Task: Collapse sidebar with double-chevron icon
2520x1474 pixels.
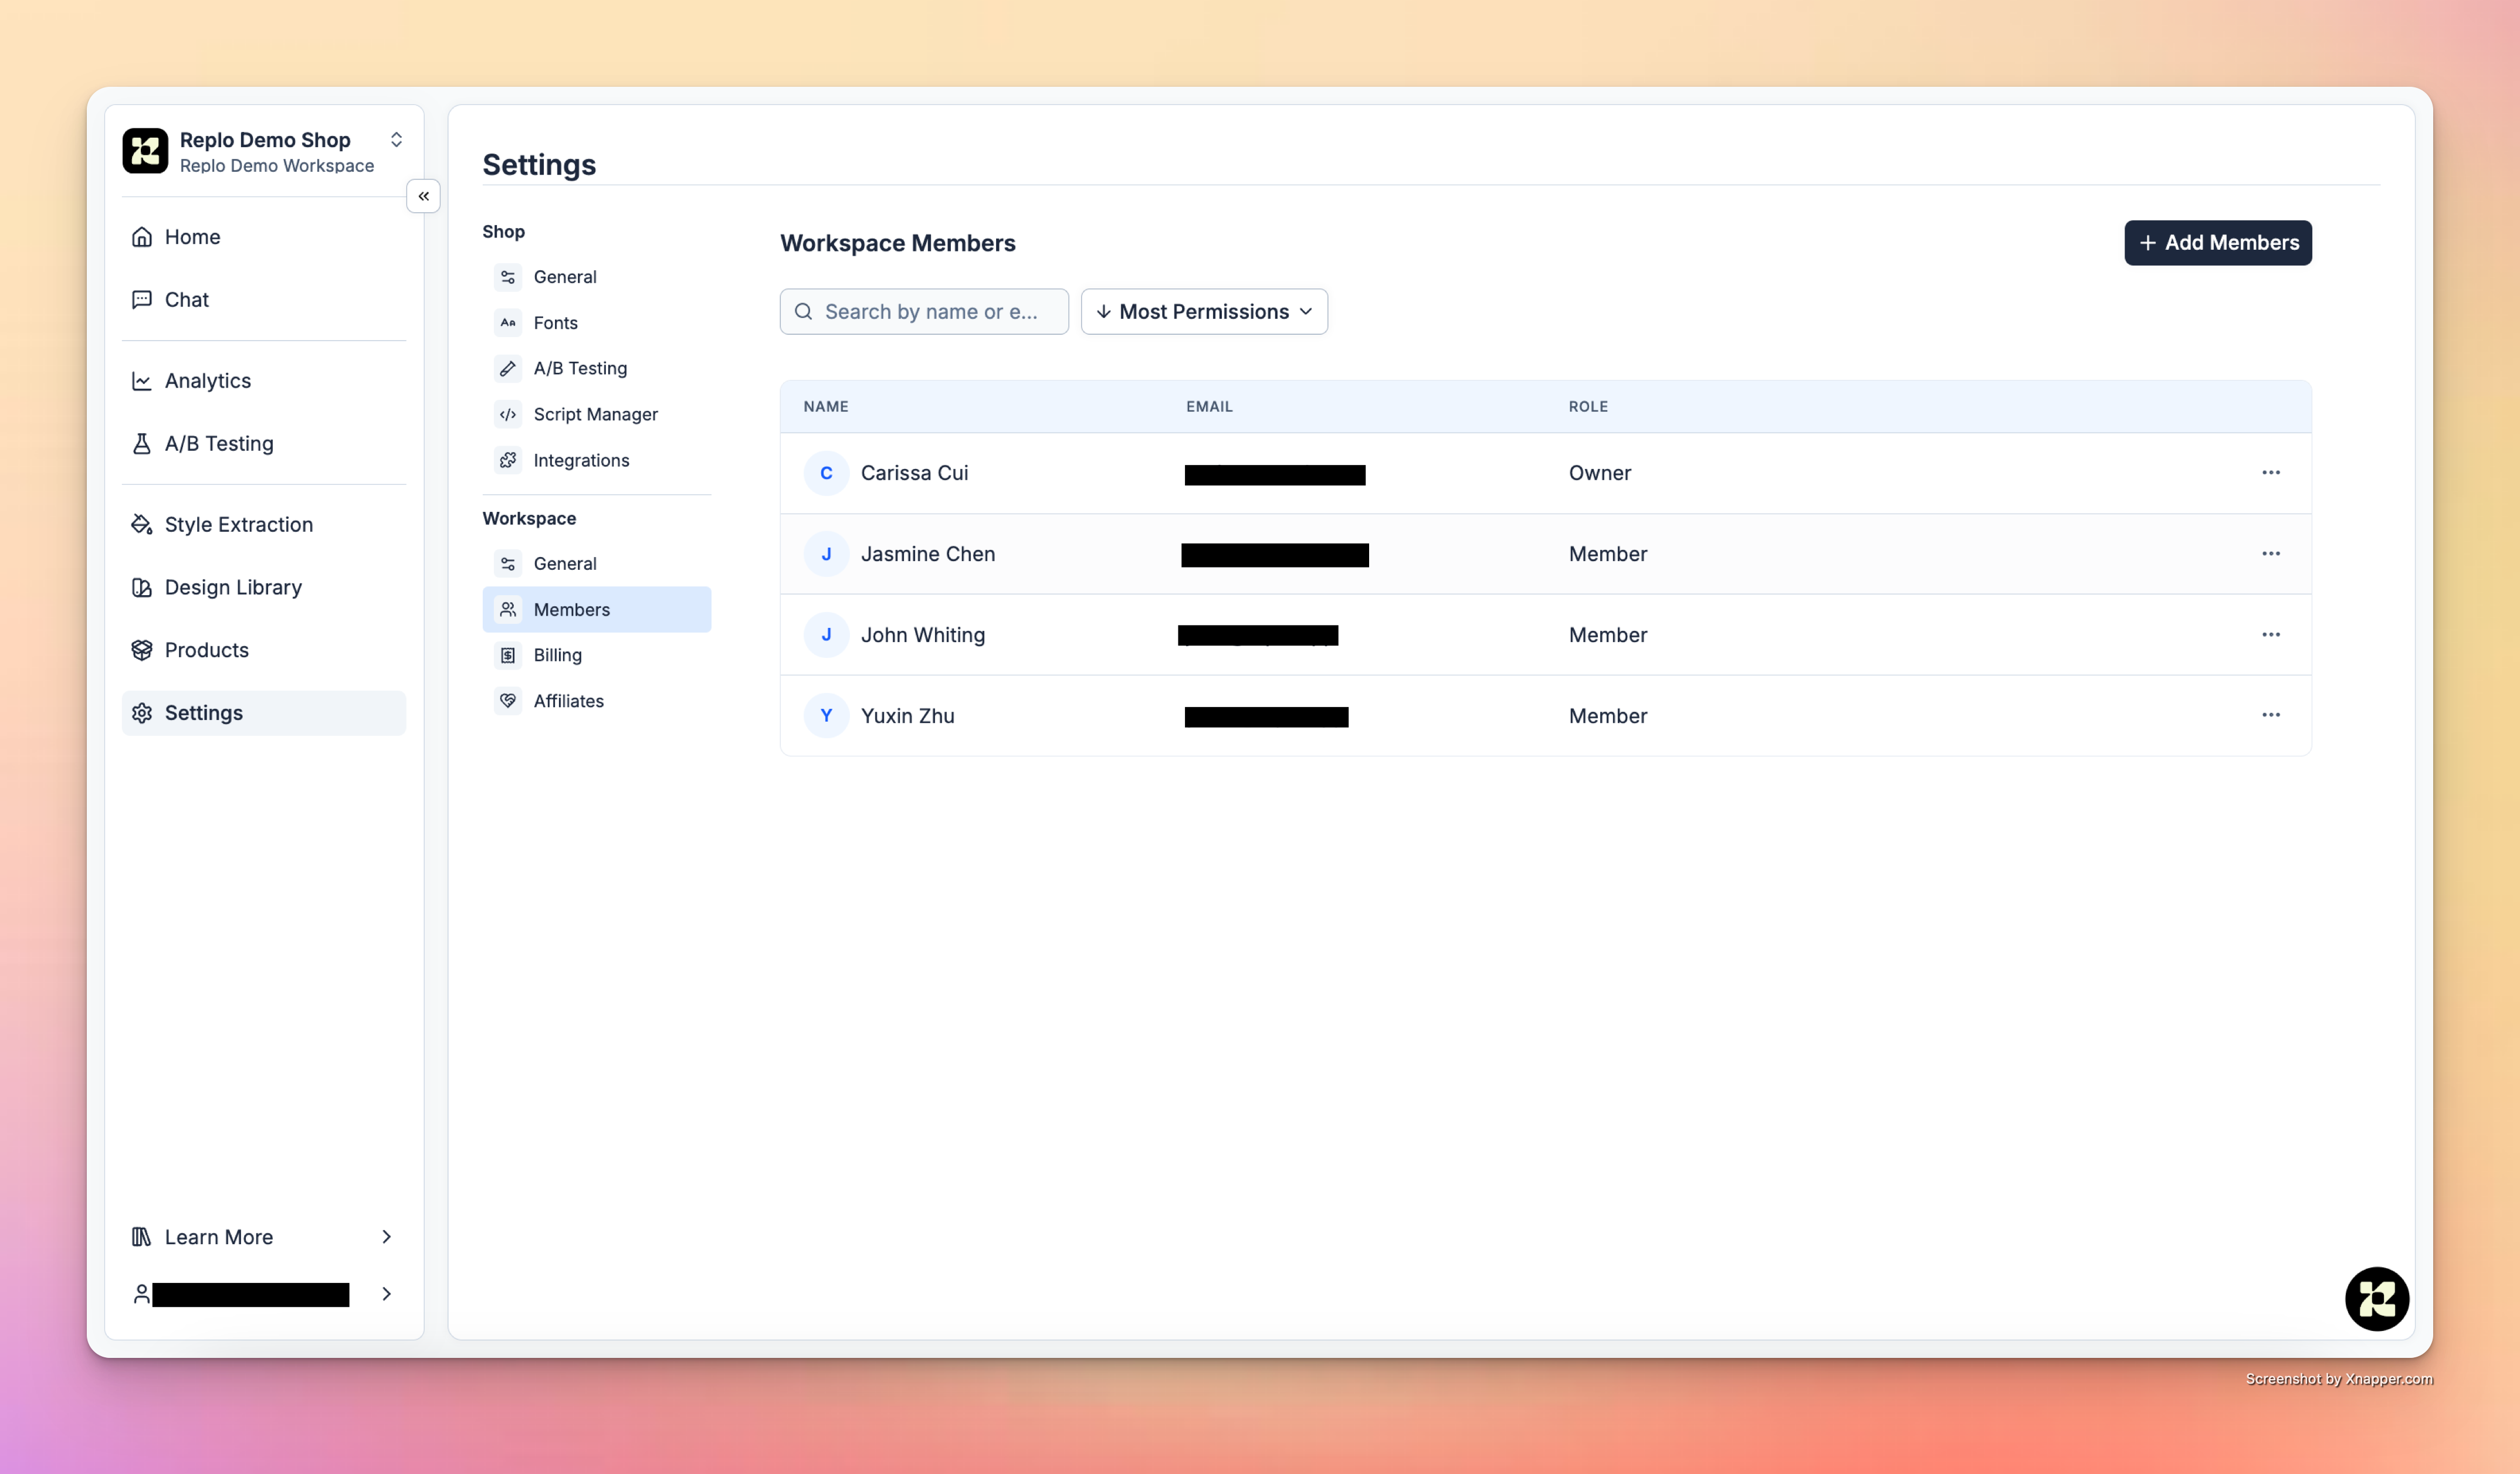Action: (x=423, y=196)
